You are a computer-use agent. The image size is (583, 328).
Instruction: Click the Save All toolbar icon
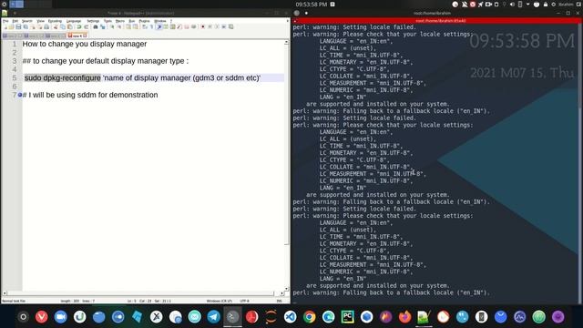(26, 26)
